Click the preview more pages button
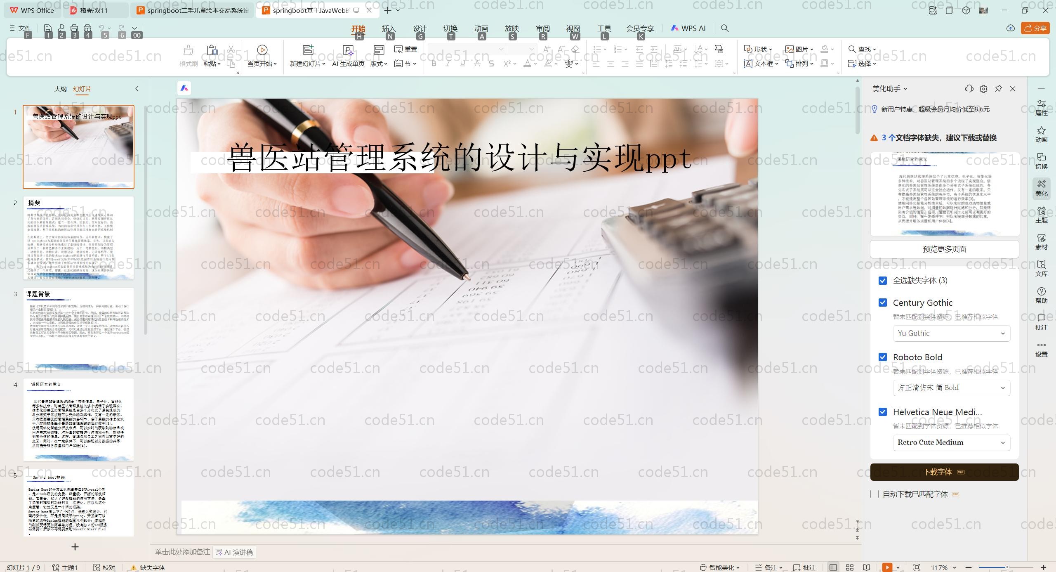This screenshot has width=1056, height=572. click(944, 249)
